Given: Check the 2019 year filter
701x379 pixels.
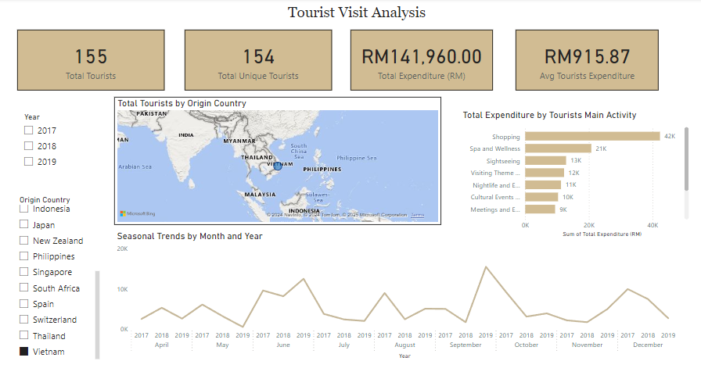Looking at the screenshot, I should pos(29,162).
